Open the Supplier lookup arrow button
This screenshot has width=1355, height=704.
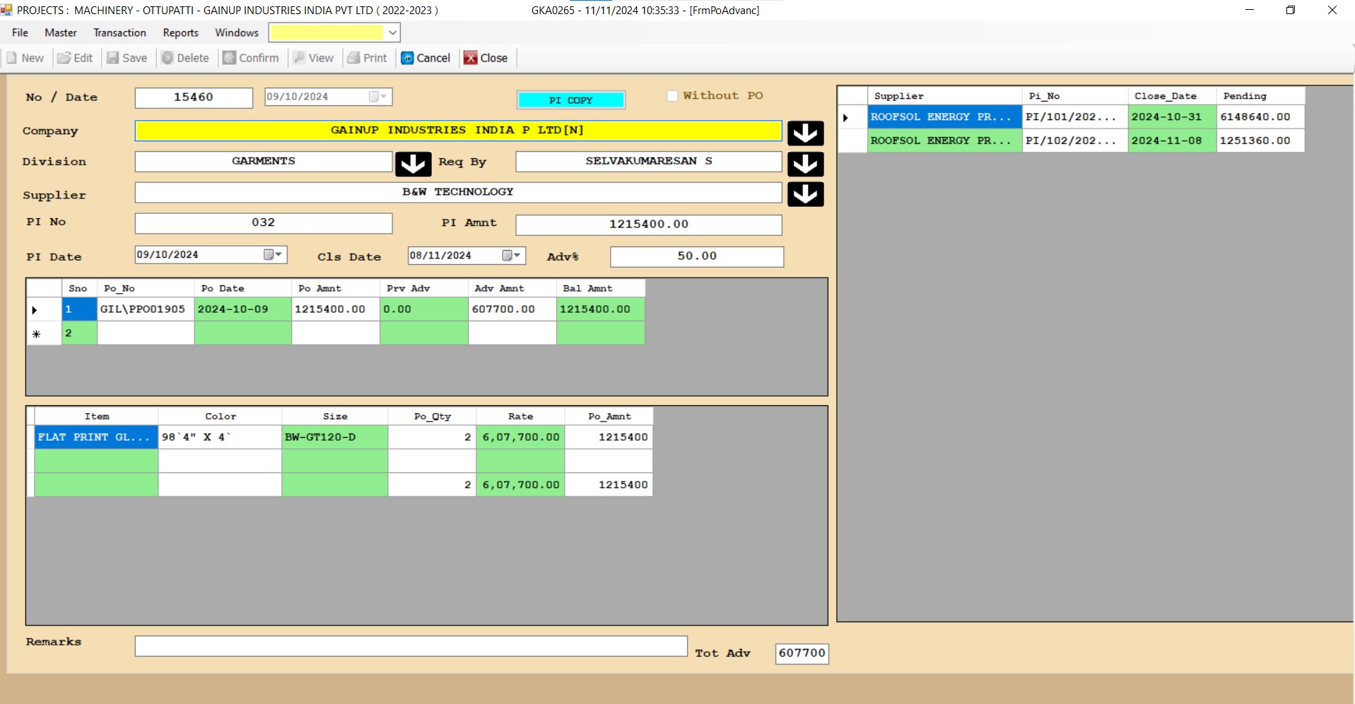pyautogui.click(x=805, y=194)
